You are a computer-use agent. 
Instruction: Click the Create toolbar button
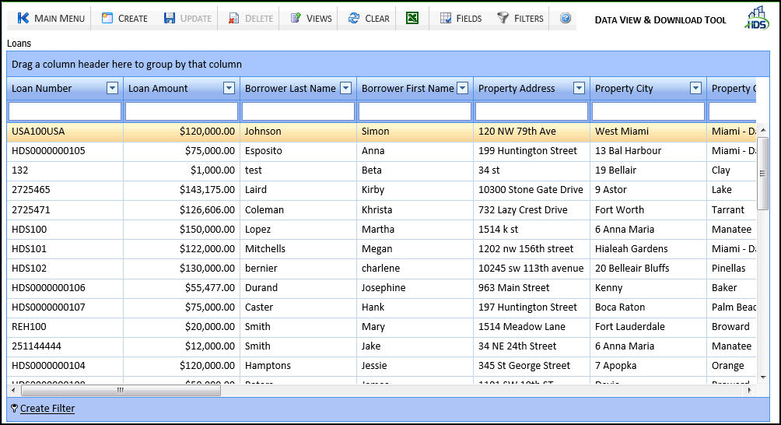tap(124, 19)
